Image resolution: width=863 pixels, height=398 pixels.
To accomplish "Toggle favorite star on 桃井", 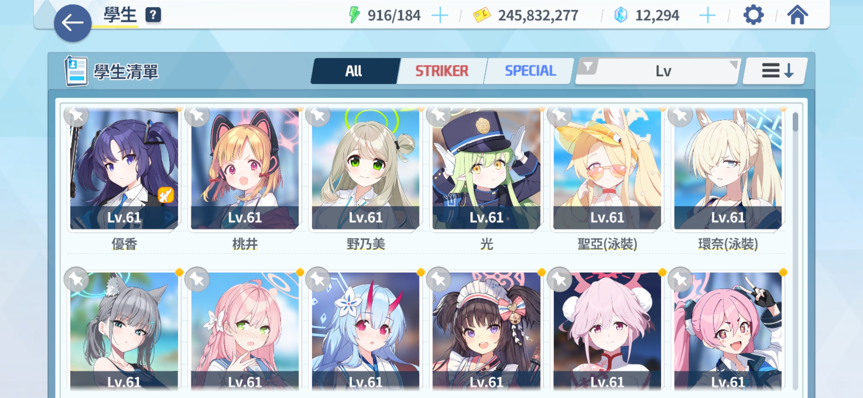I will point(197,116).
